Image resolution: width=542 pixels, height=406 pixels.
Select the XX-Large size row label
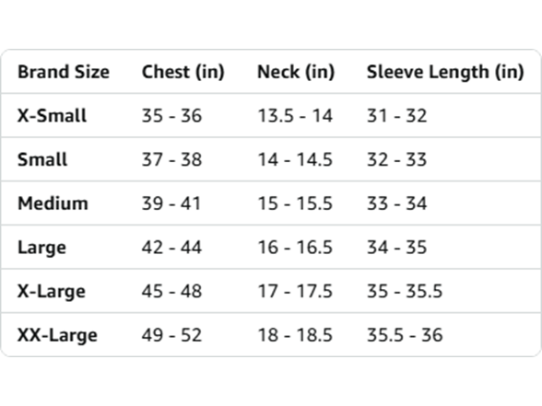[57, 335]
